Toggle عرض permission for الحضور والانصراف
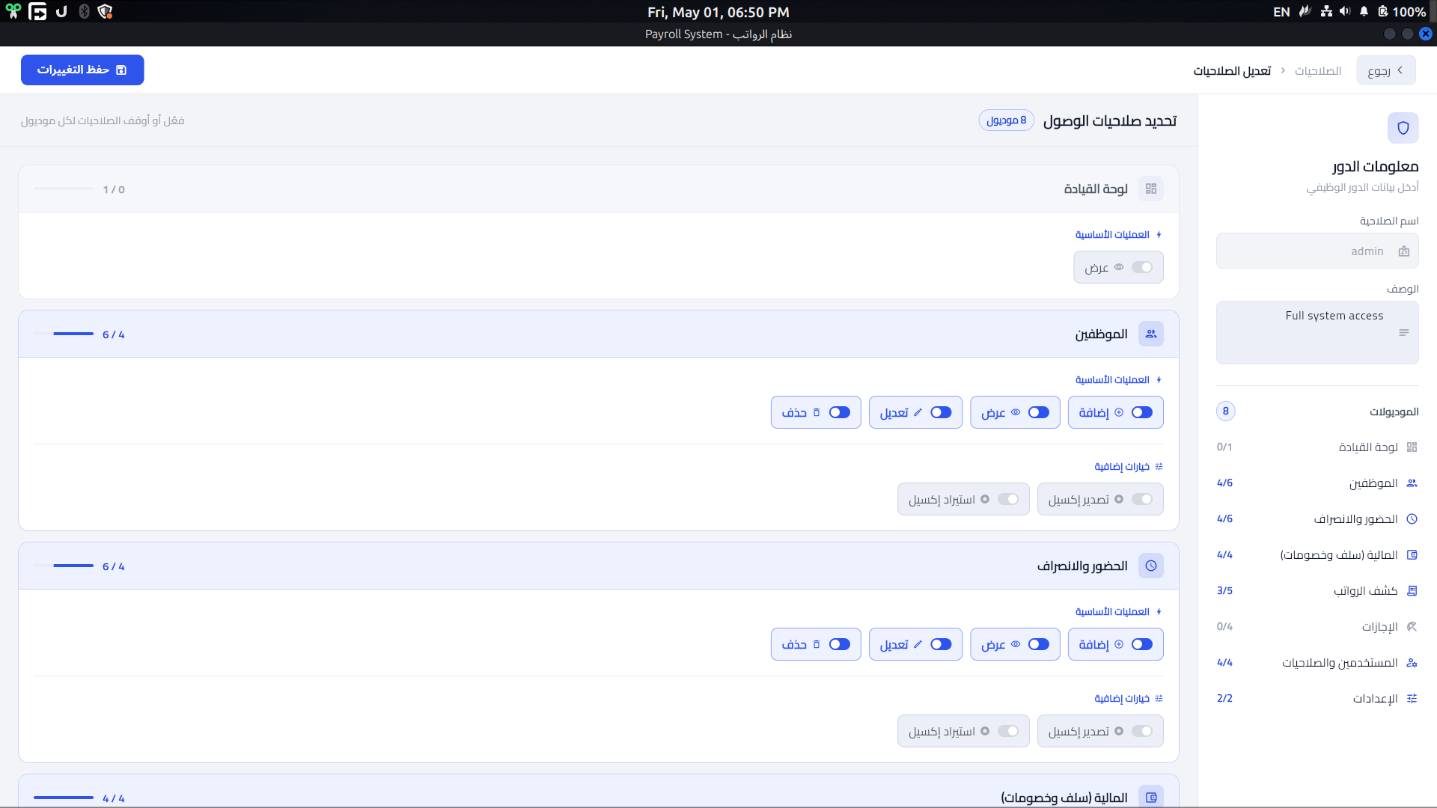The width and height of the screenshot is (1437, 808). pos(1039,644)
